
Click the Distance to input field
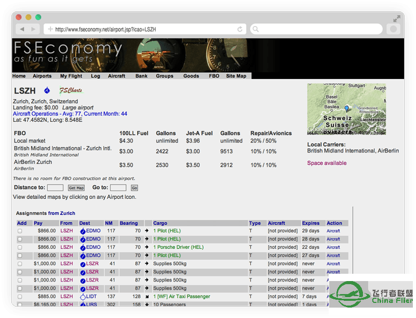(x=55, y=188)
